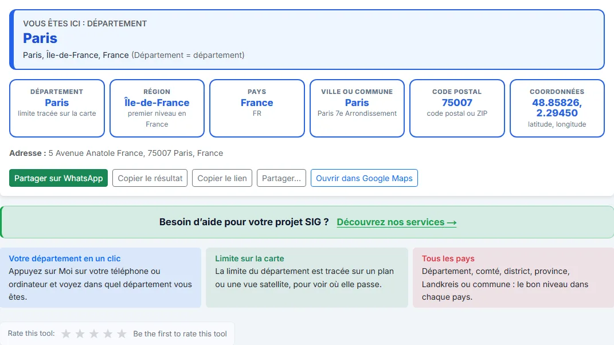Image resolution: width=614 pixels, height=345 pixels.
Task: Select the Code postal 75007 card
Action: 457,108
